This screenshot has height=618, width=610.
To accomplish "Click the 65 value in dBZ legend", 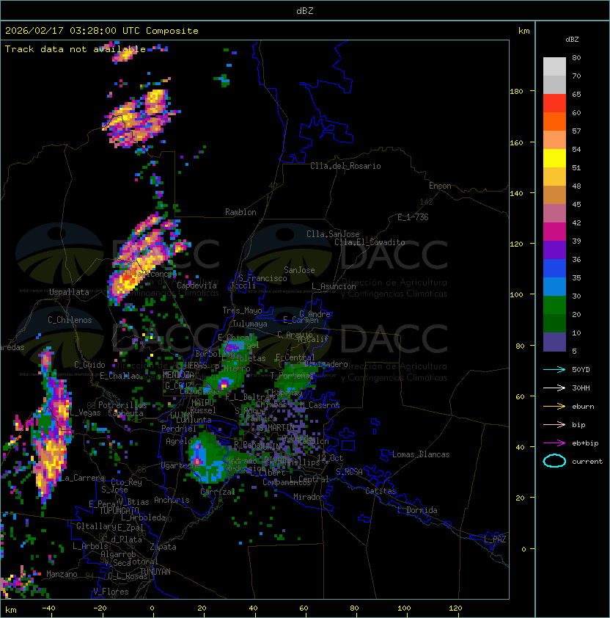I will click(576, 94).
